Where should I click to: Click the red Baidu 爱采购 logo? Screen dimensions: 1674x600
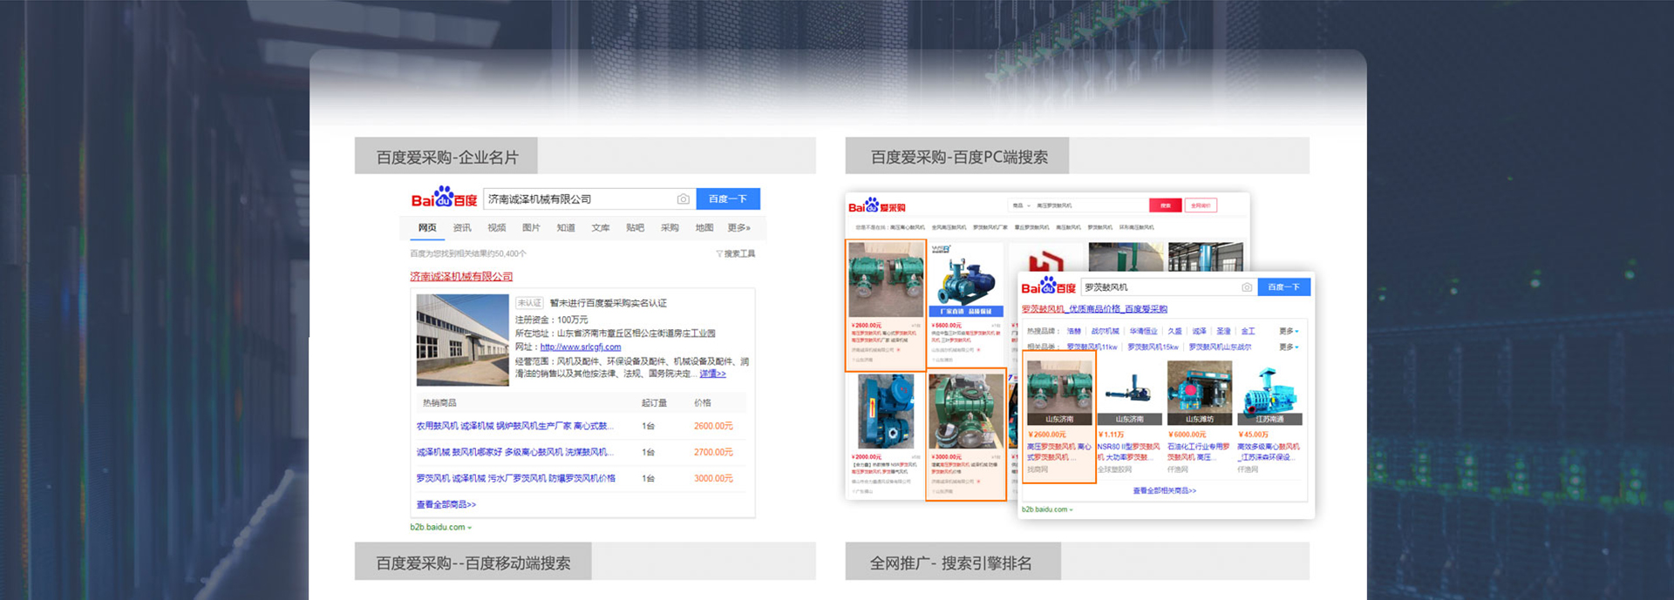pos(876,206)
